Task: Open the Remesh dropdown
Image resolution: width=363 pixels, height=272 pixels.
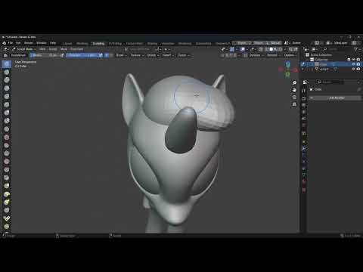Action: pos(273,55)
